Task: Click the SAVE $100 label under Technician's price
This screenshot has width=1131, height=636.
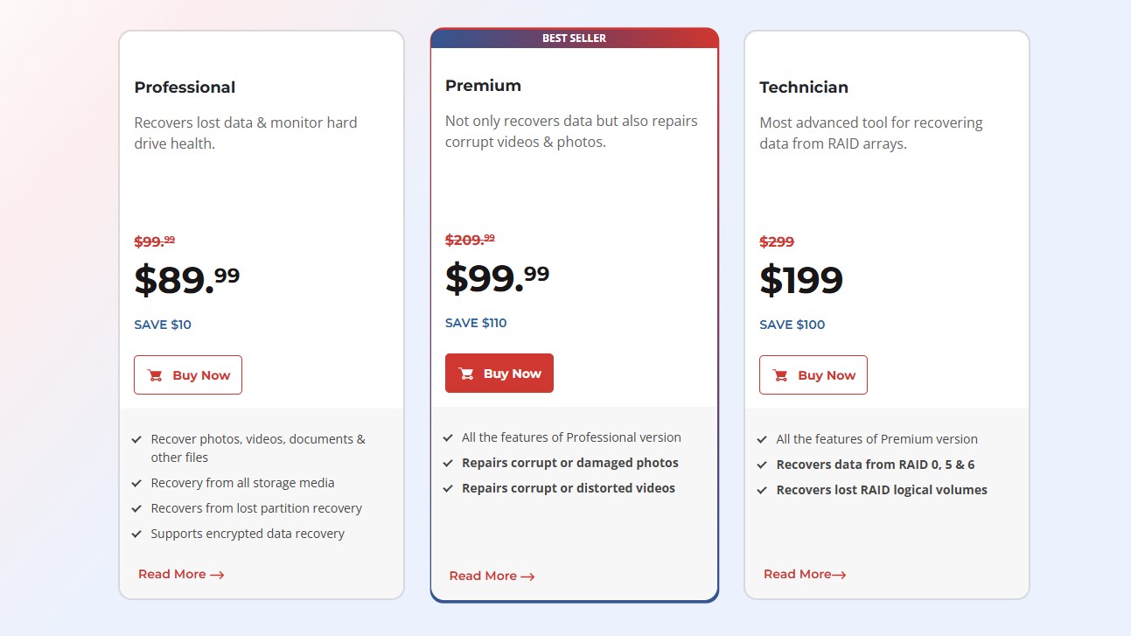Action: [792, 325]
